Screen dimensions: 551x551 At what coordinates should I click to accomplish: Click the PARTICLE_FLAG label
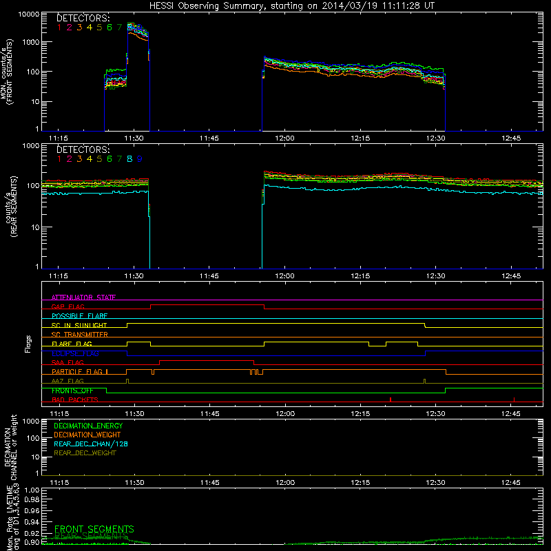(x=77, y=372)
